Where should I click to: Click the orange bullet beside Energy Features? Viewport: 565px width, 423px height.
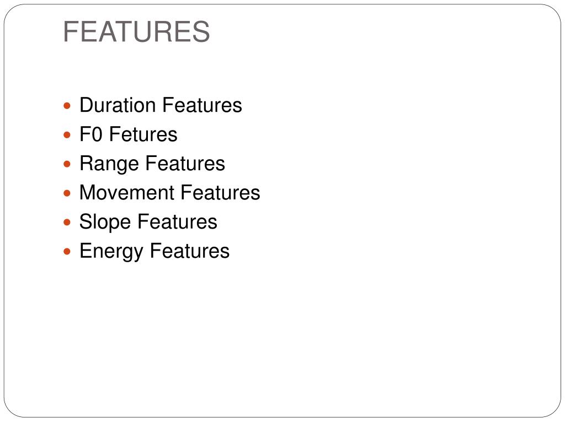click(x=67, y=251)
